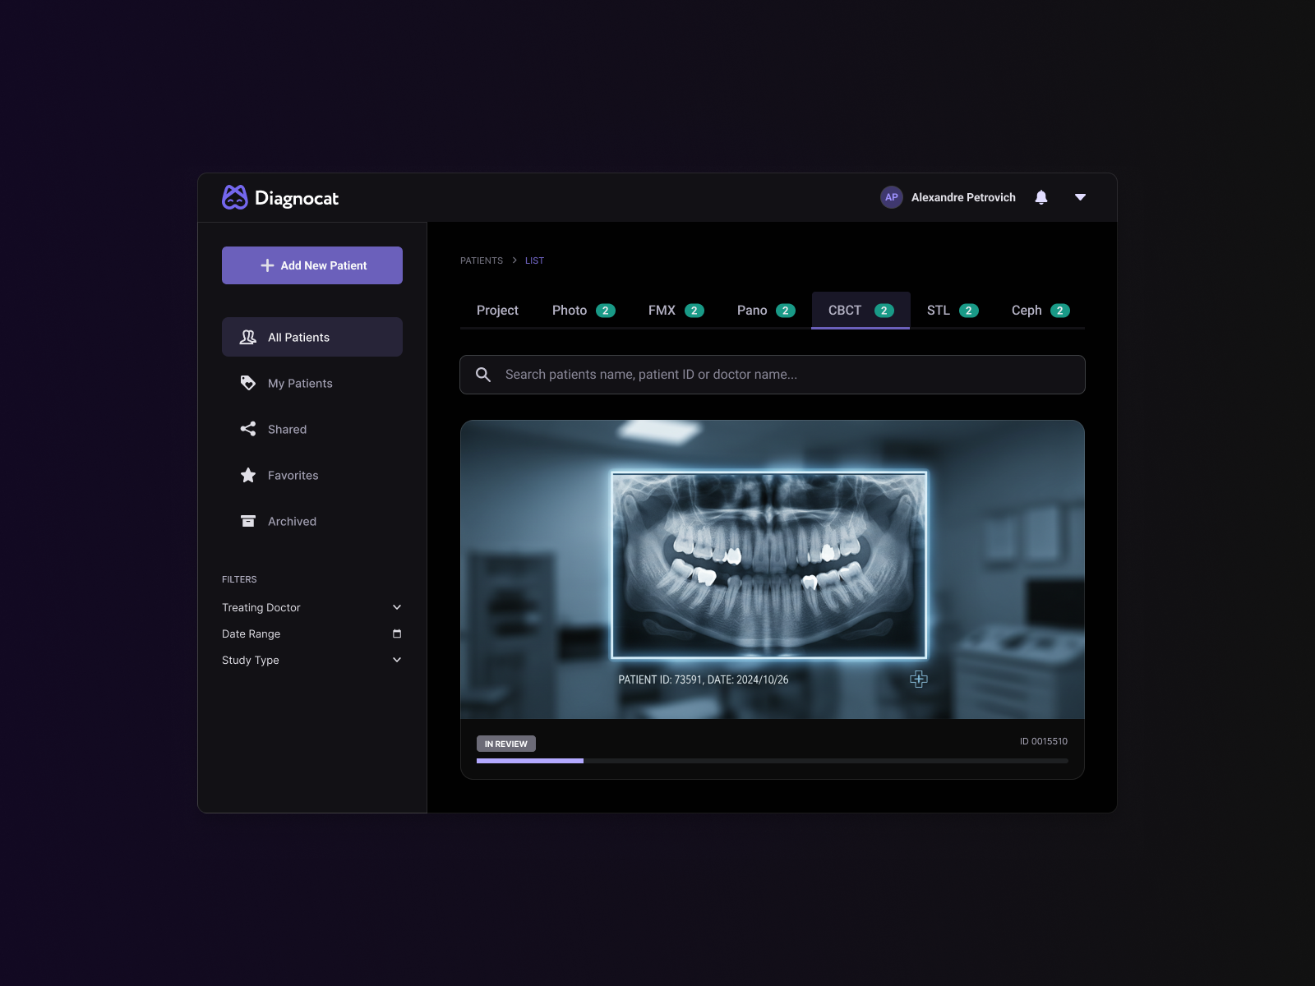1315x986 pixels.
Task: Open the Archived section
Action: 312,521
